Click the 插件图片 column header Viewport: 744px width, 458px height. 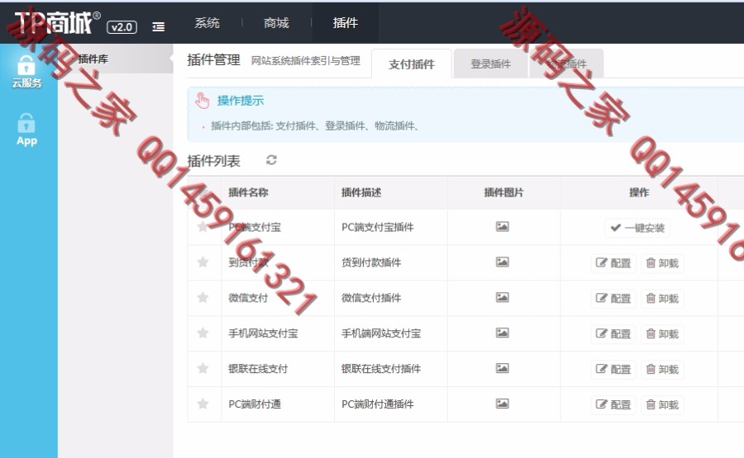(503, 192)
